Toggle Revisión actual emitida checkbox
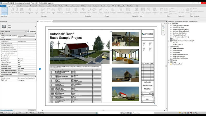The width and height of the screenshot is (206, 116). tap(19, 47)
